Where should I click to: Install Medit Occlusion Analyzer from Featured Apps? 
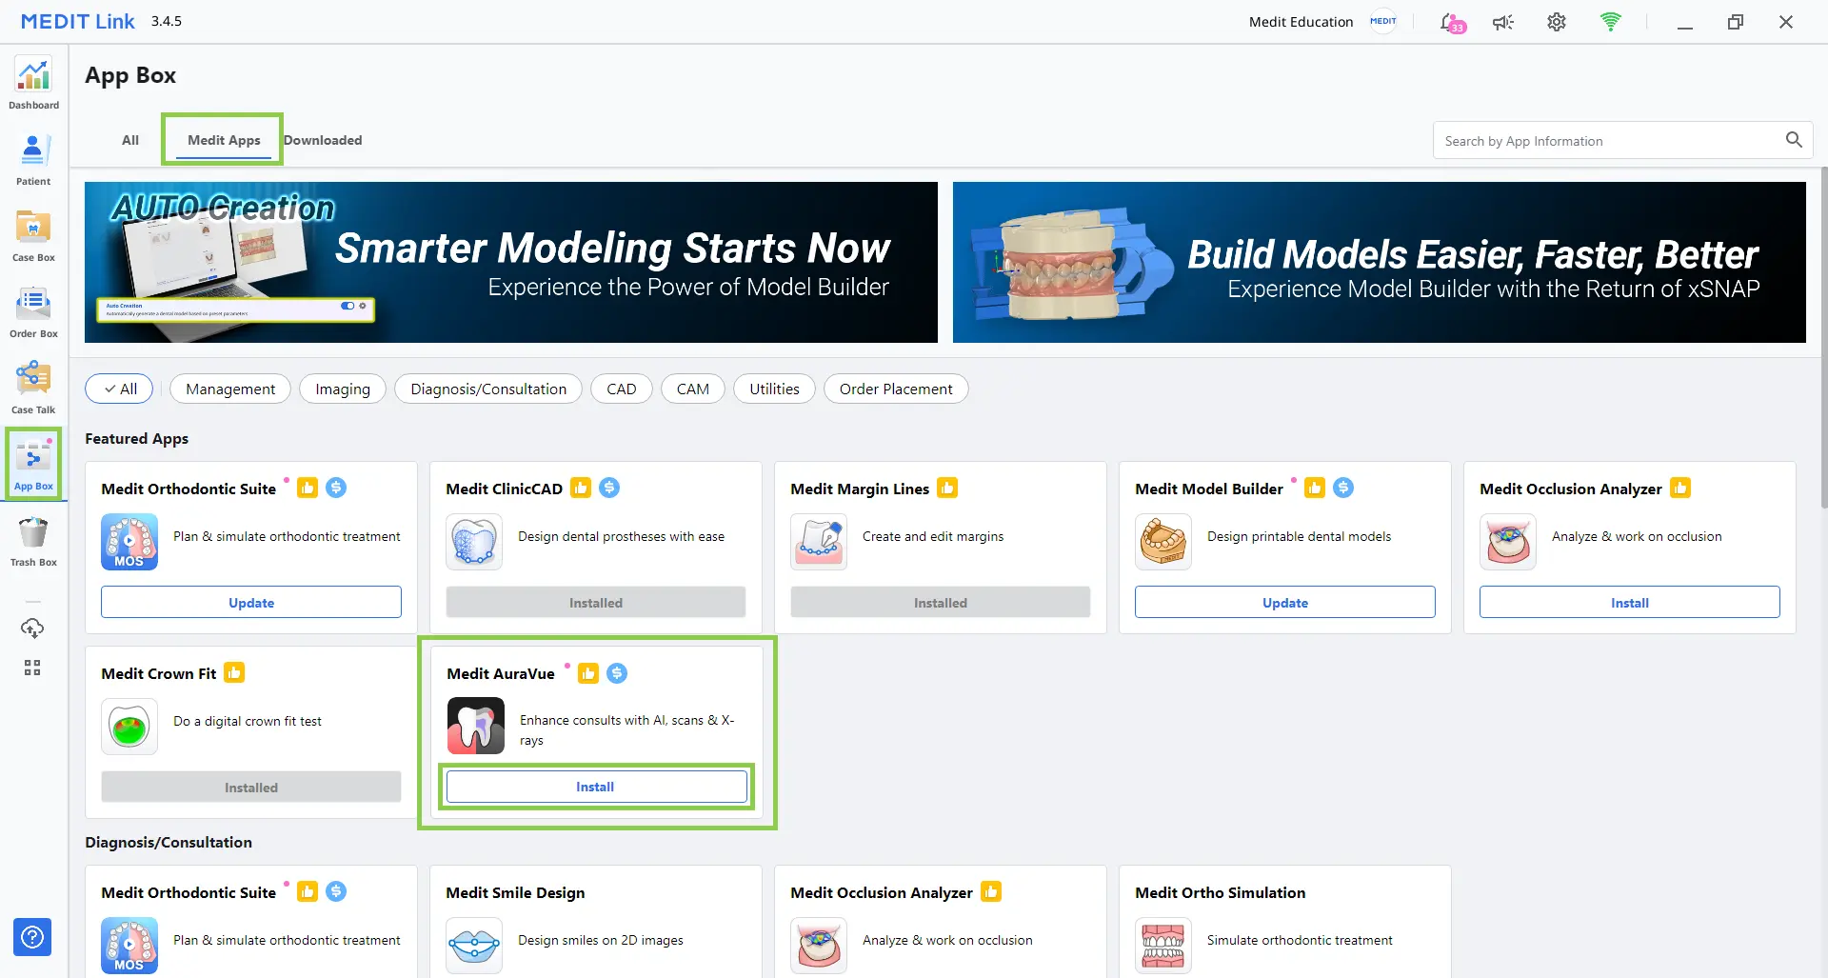[1630, 602]
